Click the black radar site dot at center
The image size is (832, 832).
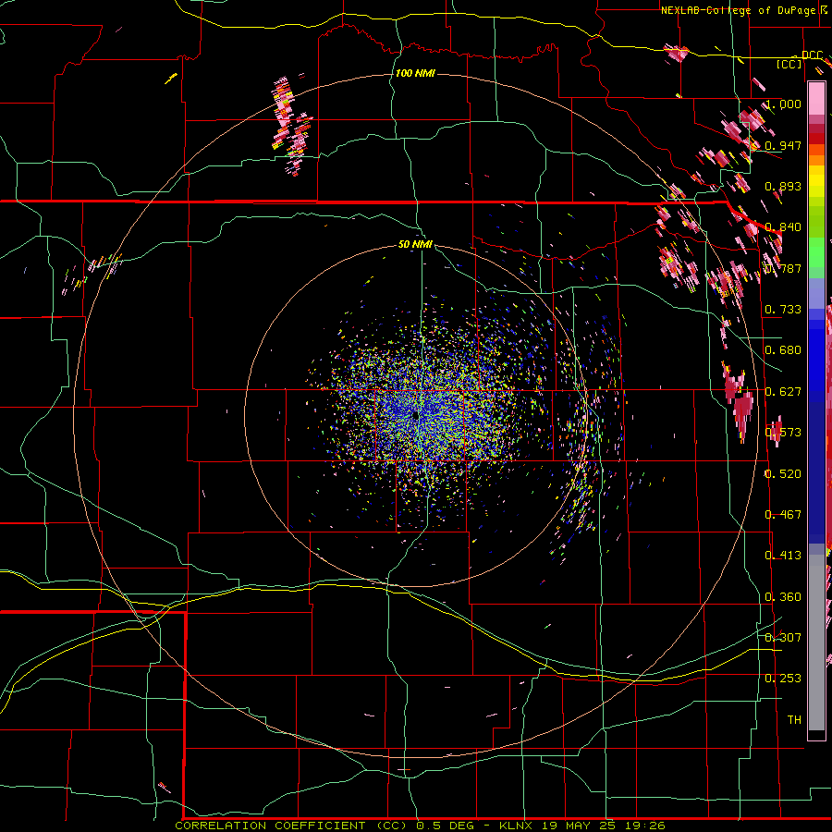[415, 417]
